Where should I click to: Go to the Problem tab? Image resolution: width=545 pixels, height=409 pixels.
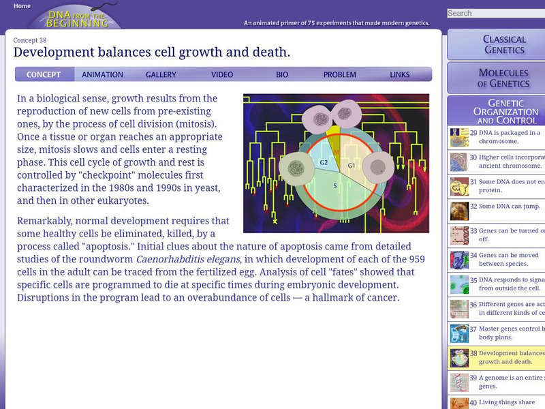tap(339, 75)
